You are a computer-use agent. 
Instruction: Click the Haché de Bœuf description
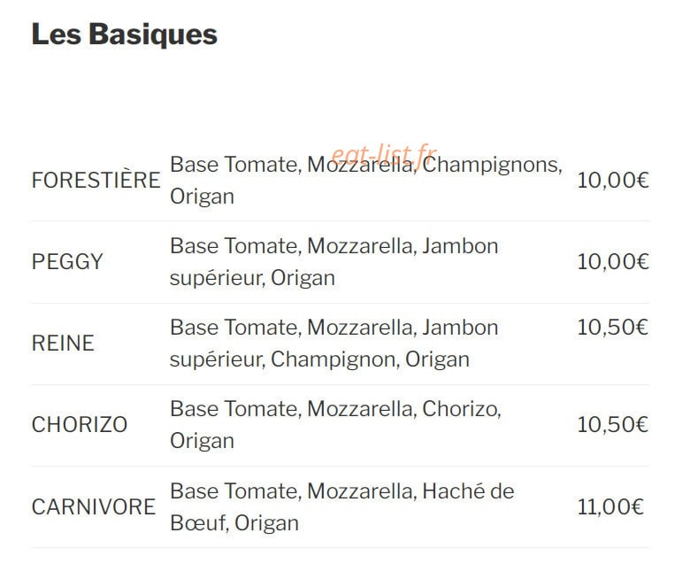coord(341,506)
